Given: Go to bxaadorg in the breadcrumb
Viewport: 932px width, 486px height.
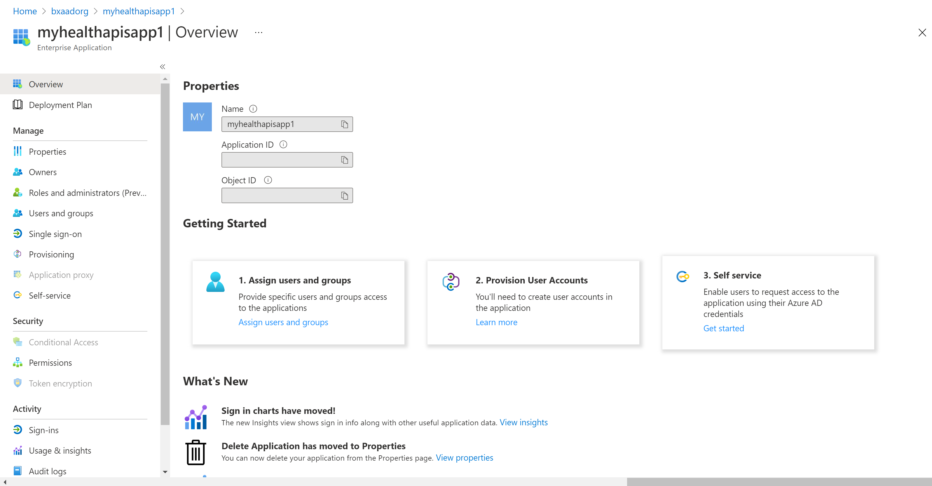Looking at the screenshot, I should point(69,11).
